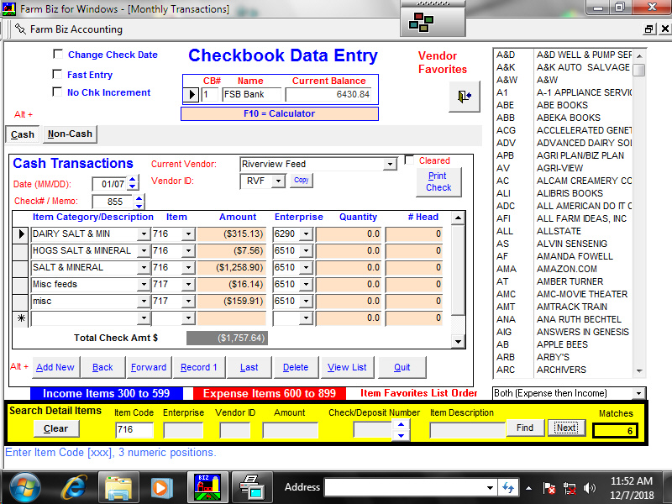Screen dimensions: 672x504
Task: Click the refresh arrows beside the Address bar
Action: pyautogui.click(x=508, y=487)
